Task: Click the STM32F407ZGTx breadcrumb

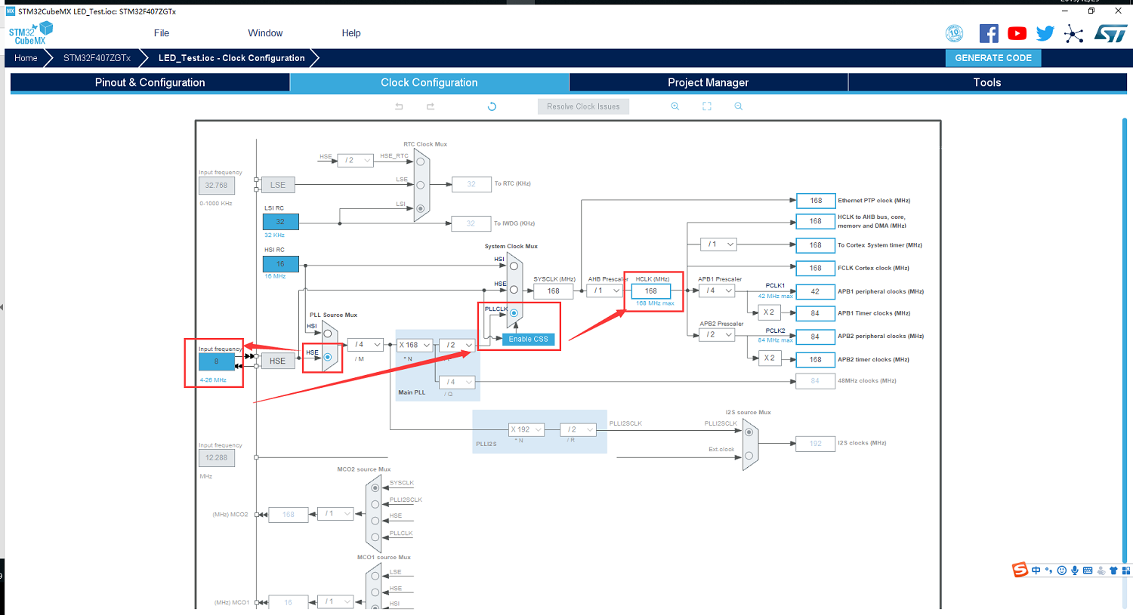Action: (97, 58)
